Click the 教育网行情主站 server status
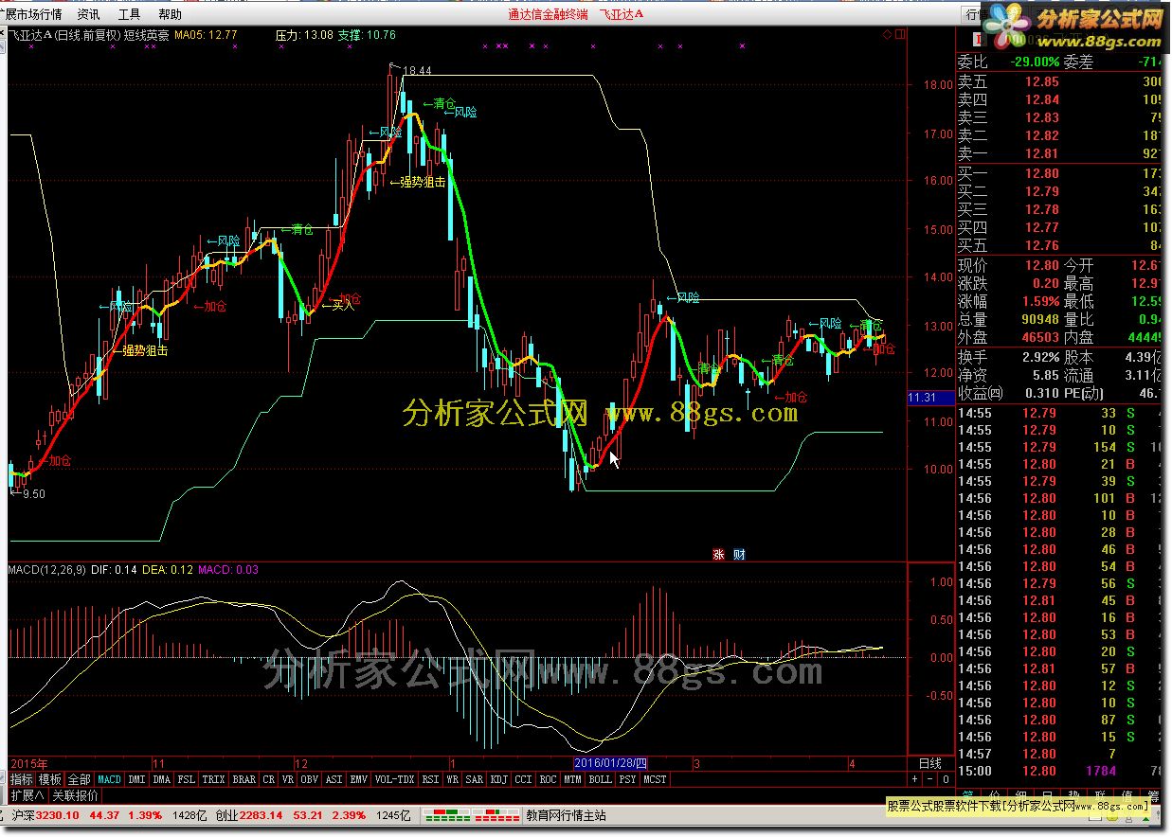Viewport: 1172px width, 837px height. [x=567, y=815]
